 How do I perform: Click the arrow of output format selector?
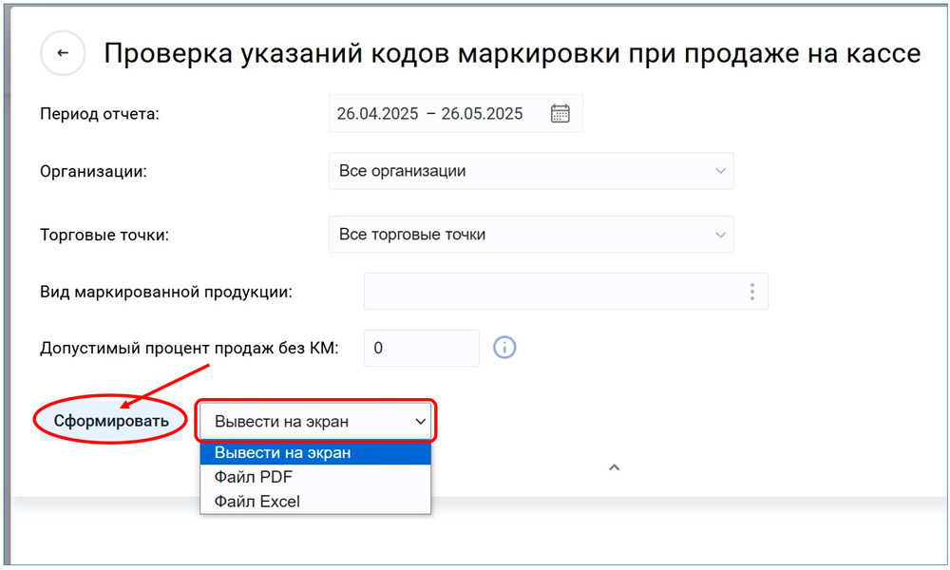coord(419,421)
